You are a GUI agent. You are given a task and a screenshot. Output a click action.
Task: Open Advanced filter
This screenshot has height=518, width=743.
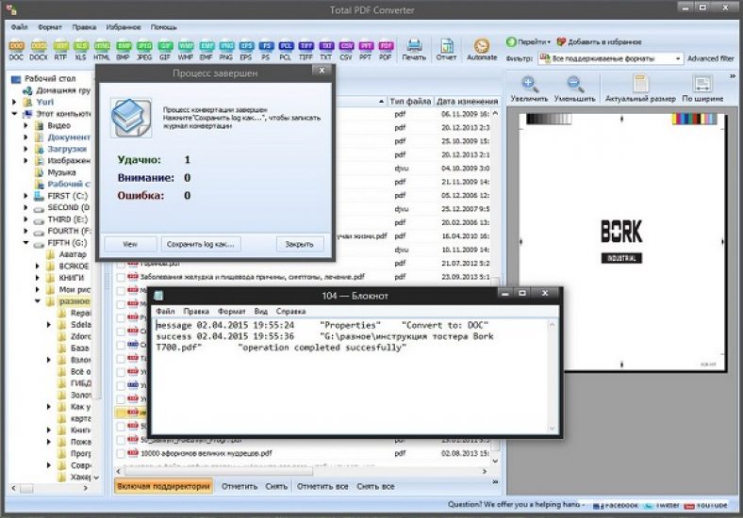[710, 58]
